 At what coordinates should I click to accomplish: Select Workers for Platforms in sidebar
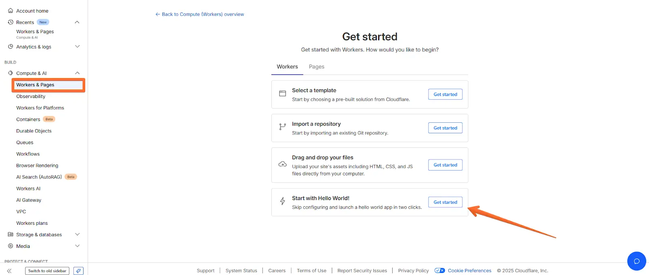pyautogui.click(x=40, y=108)
